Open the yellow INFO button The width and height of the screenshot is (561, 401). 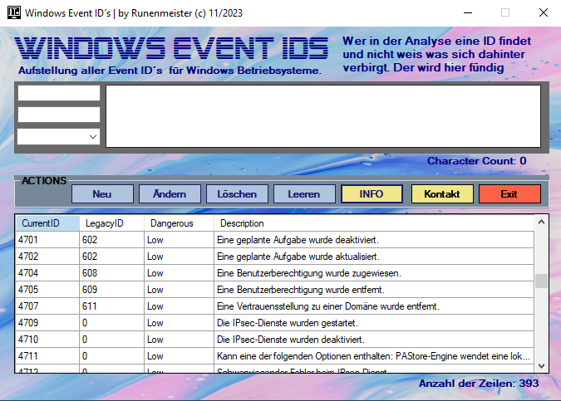[372, 194]
